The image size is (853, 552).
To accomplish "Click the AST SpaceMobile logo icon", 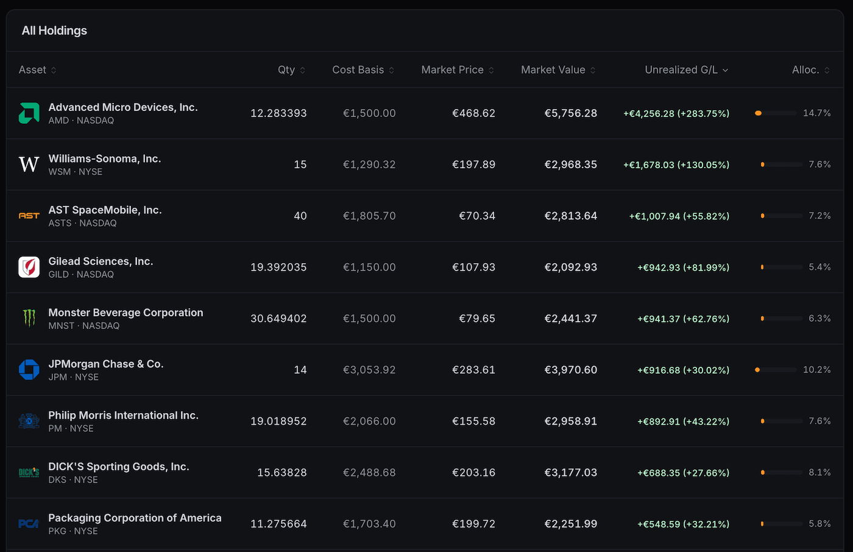I will (x=29, y=216).
